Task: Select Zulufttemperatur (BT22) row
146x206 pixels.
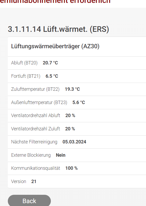Action: point(77,89)
